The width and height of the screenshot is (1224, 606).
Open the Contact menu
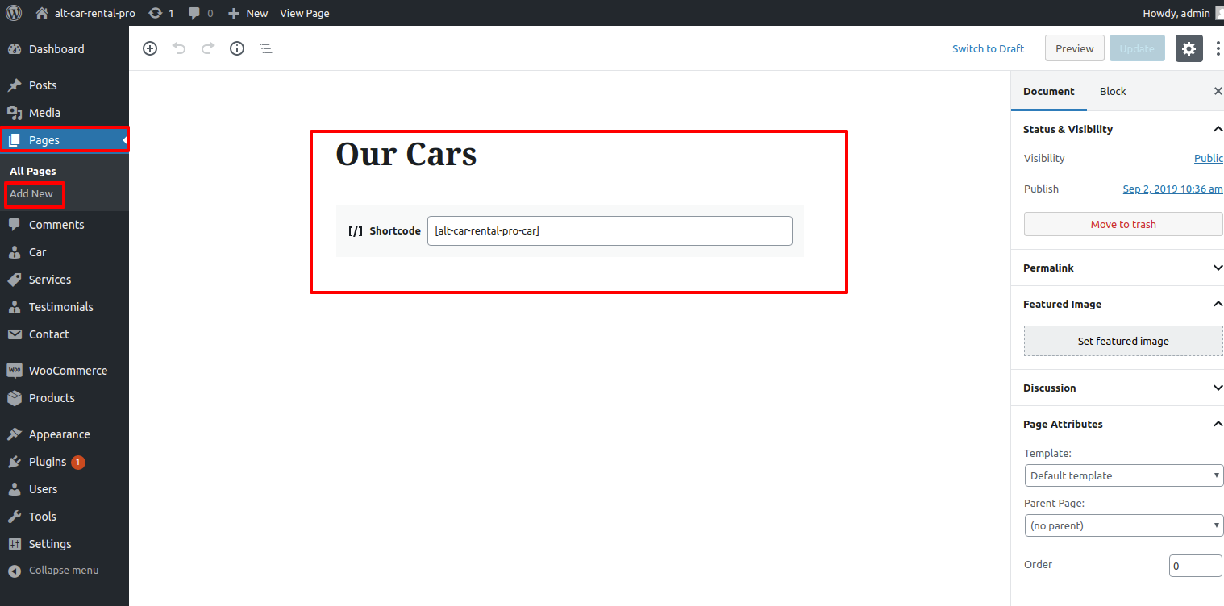[65, 334]
